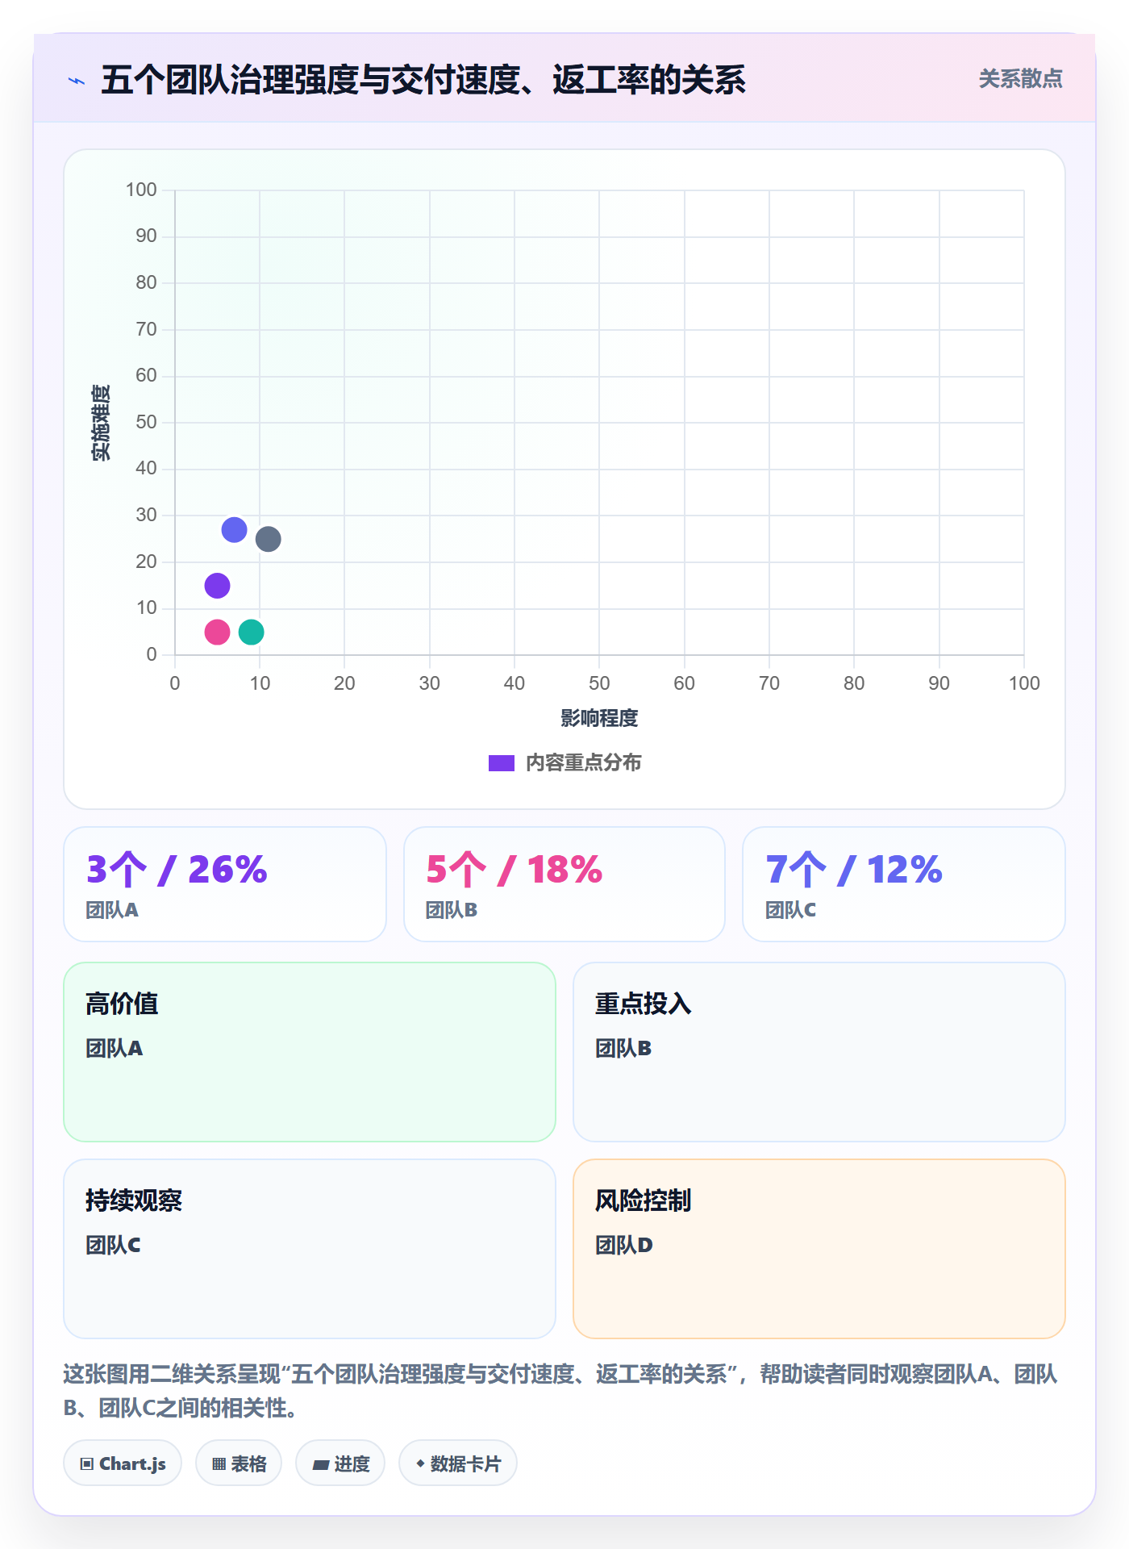This screenshot has height=1549, width=1129.
Task: Click the description paragraph starting 这张图用二维关系
Action: 560,1391
